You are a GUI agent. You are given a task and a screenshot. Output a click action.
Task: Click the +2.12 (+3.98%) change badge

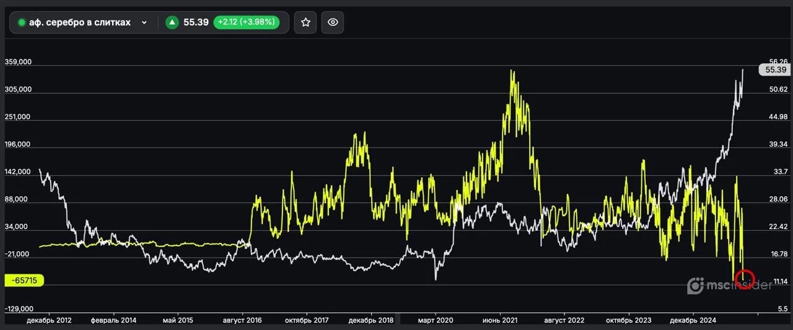(x=246, y=22)
